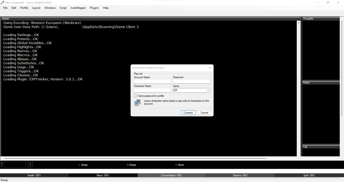Click 'Using Encoding: Western European' line

42,23
